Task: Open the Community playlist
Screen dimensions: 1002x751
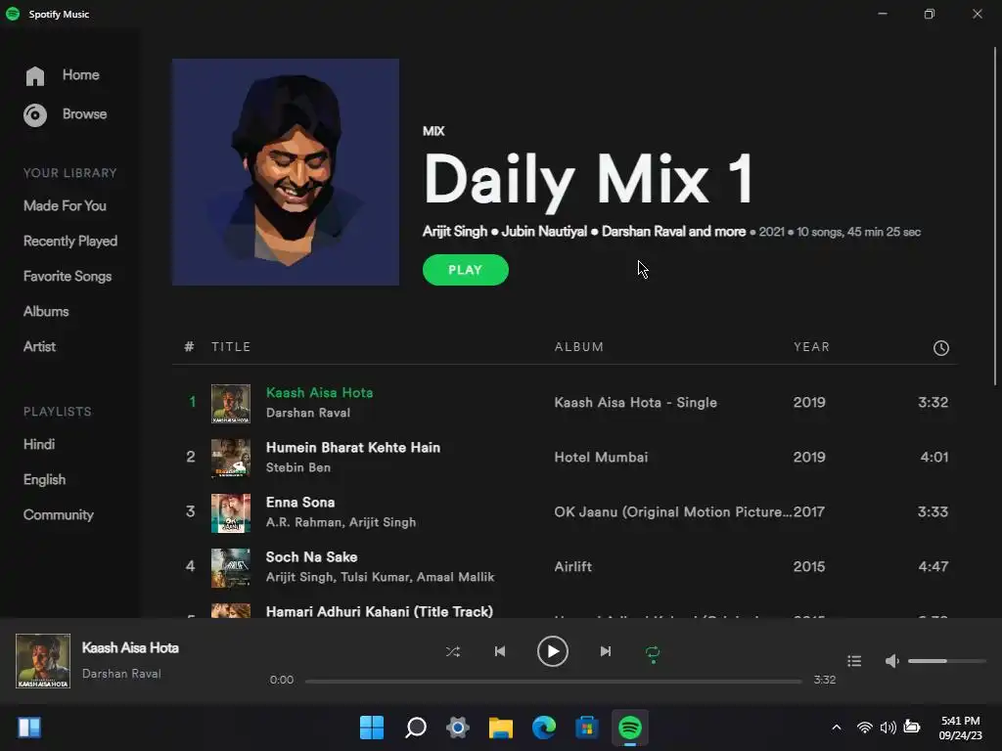Action: (58, 514)
